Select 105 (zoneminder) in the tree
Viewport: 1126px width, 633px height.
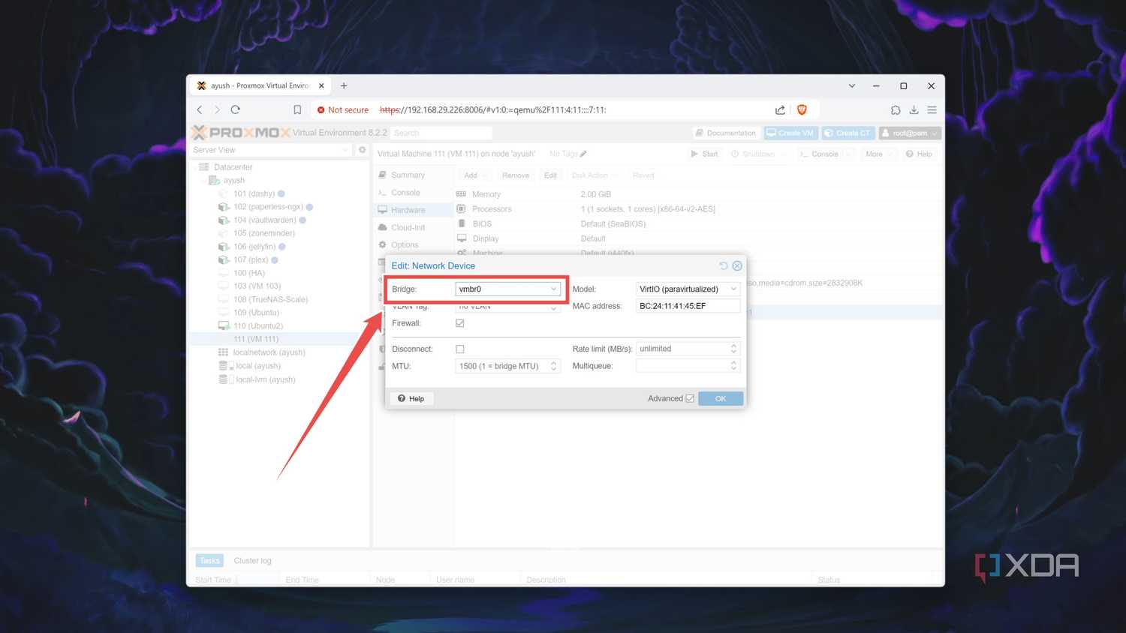click(x=263, y=233)
